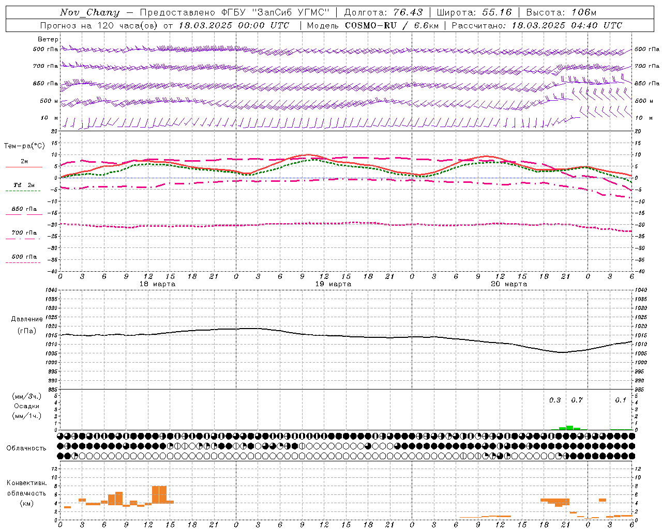Click the '(км)' unit under convective cloudiness

point(26,503)
